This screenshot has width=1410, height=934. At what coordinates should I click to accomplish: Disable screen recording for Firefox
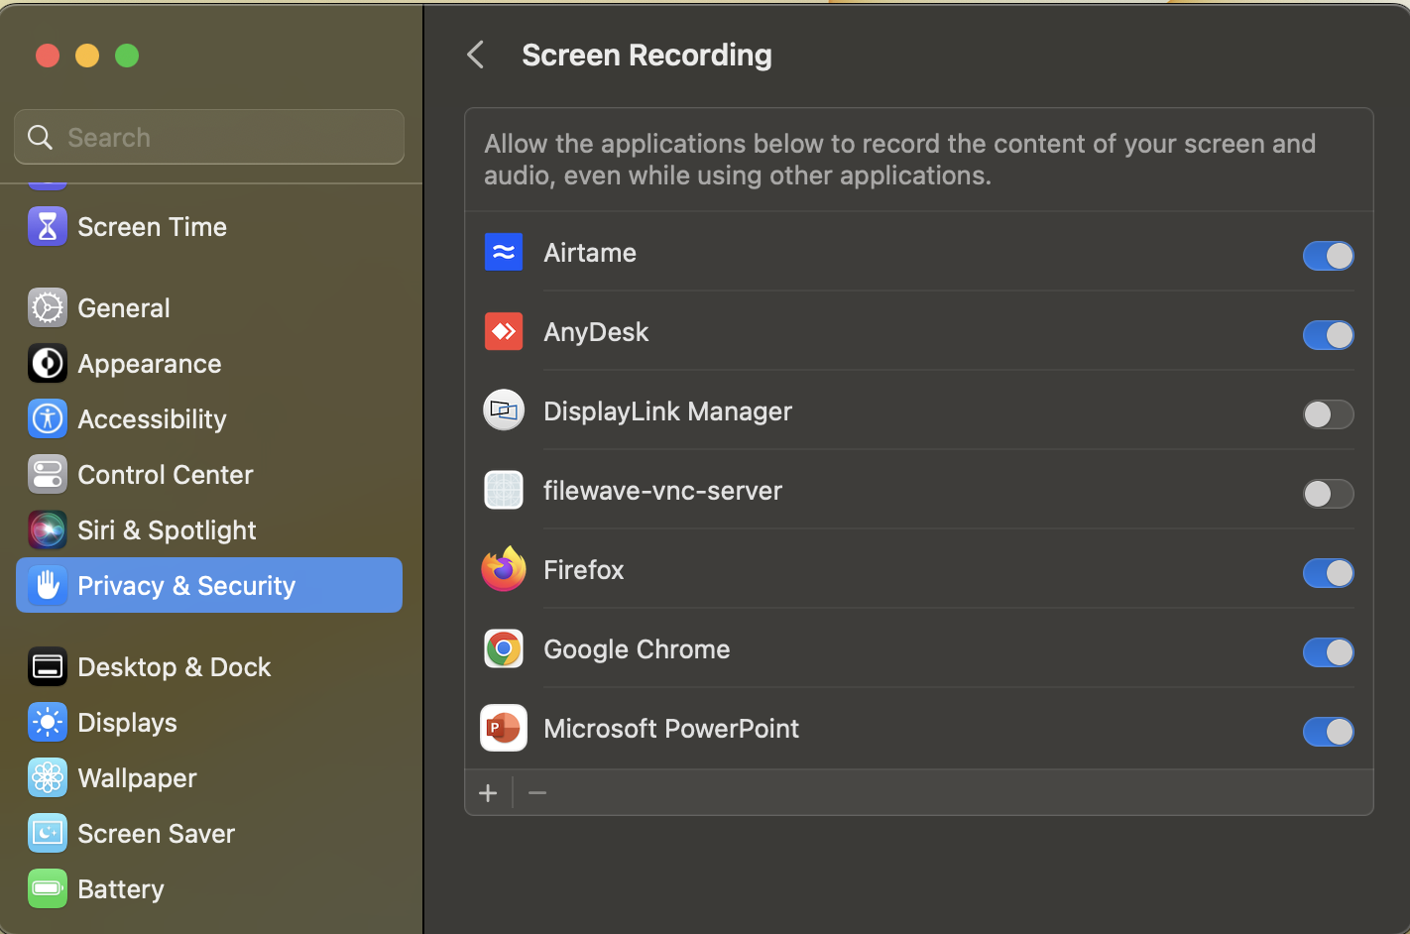[1328, 573]
